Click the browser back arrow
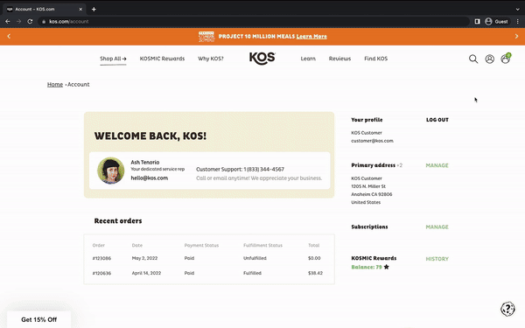This screenshot has height=328, width=525. coord(8,21)
